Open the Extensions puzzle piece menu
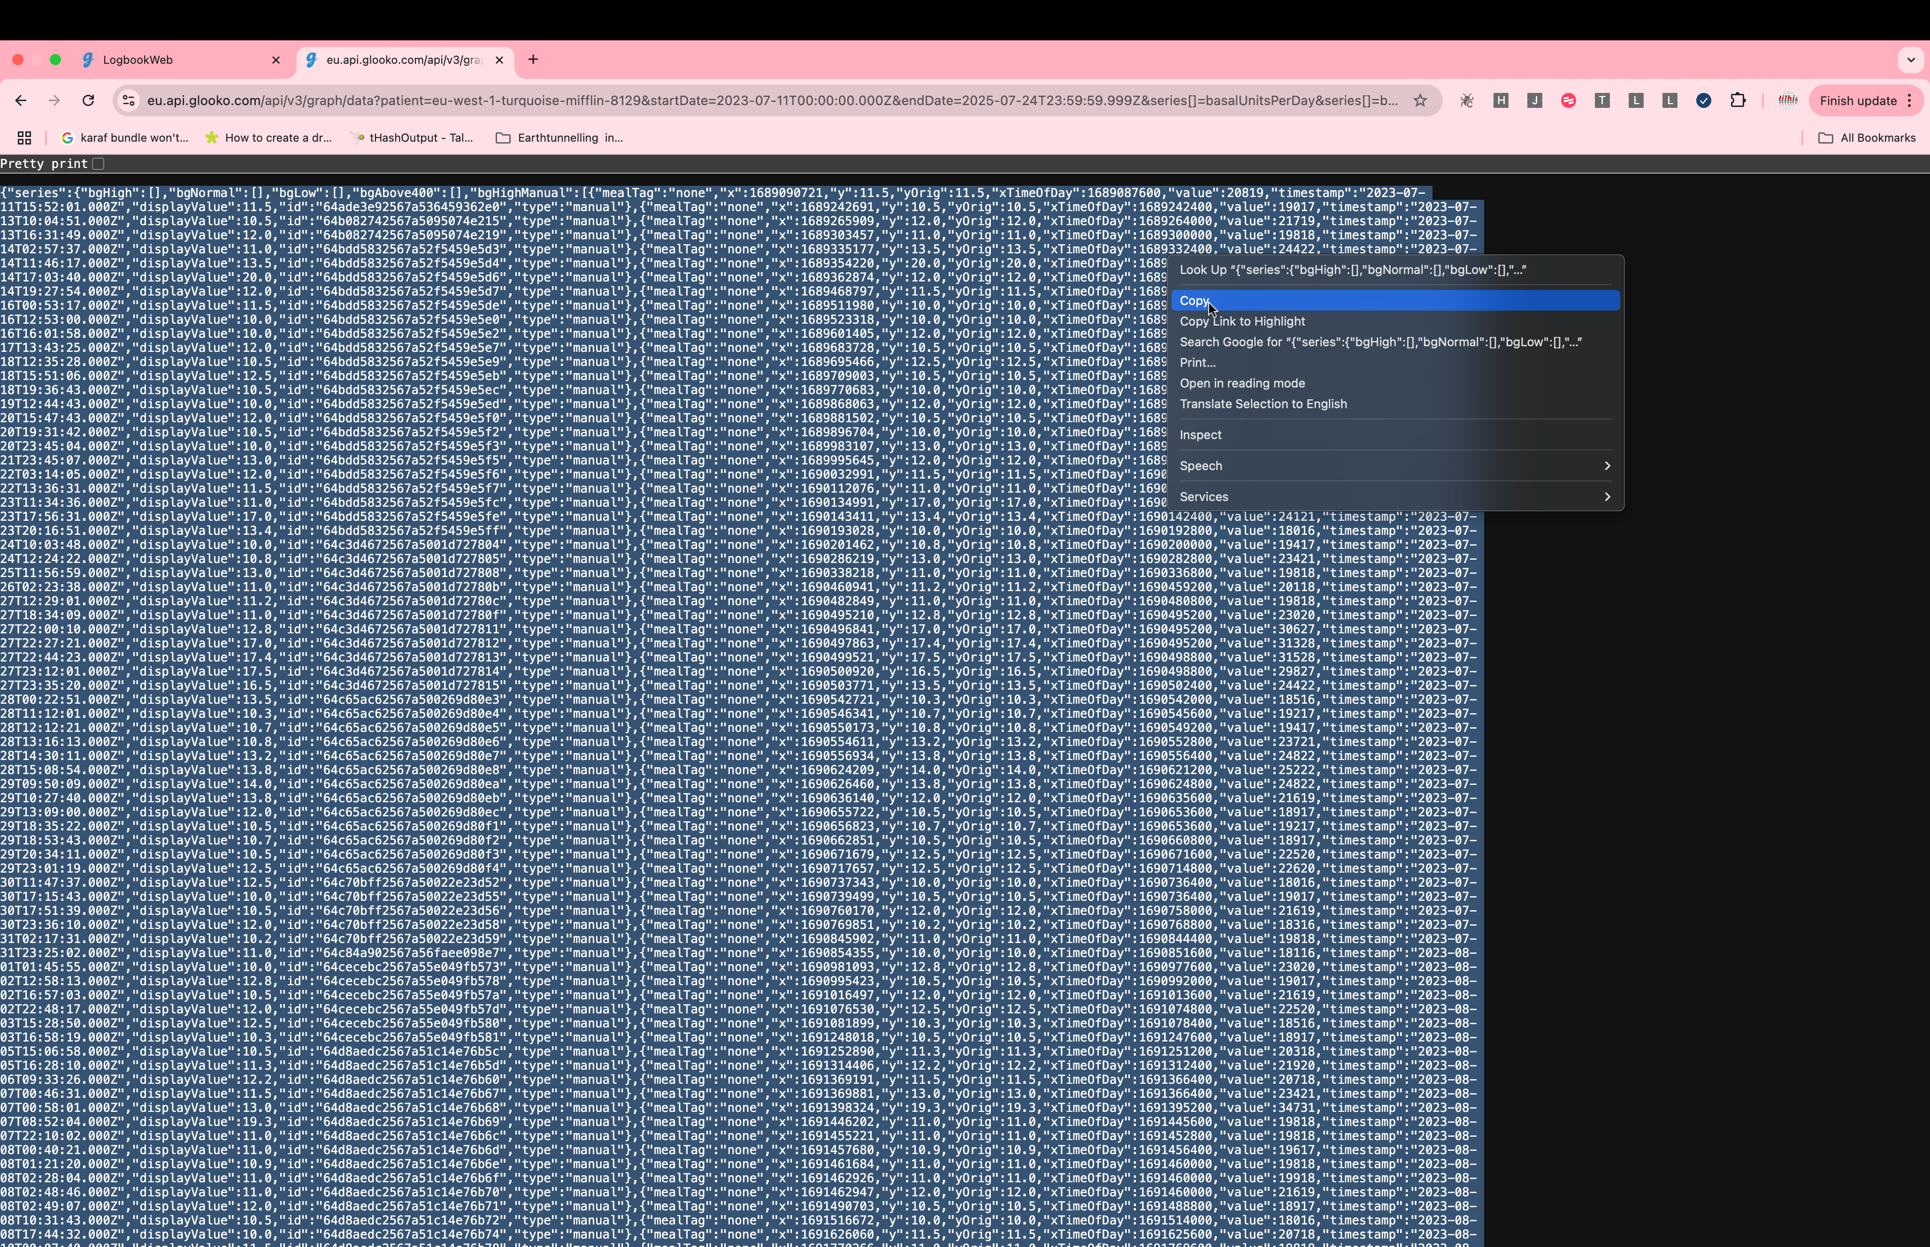 1737,100
